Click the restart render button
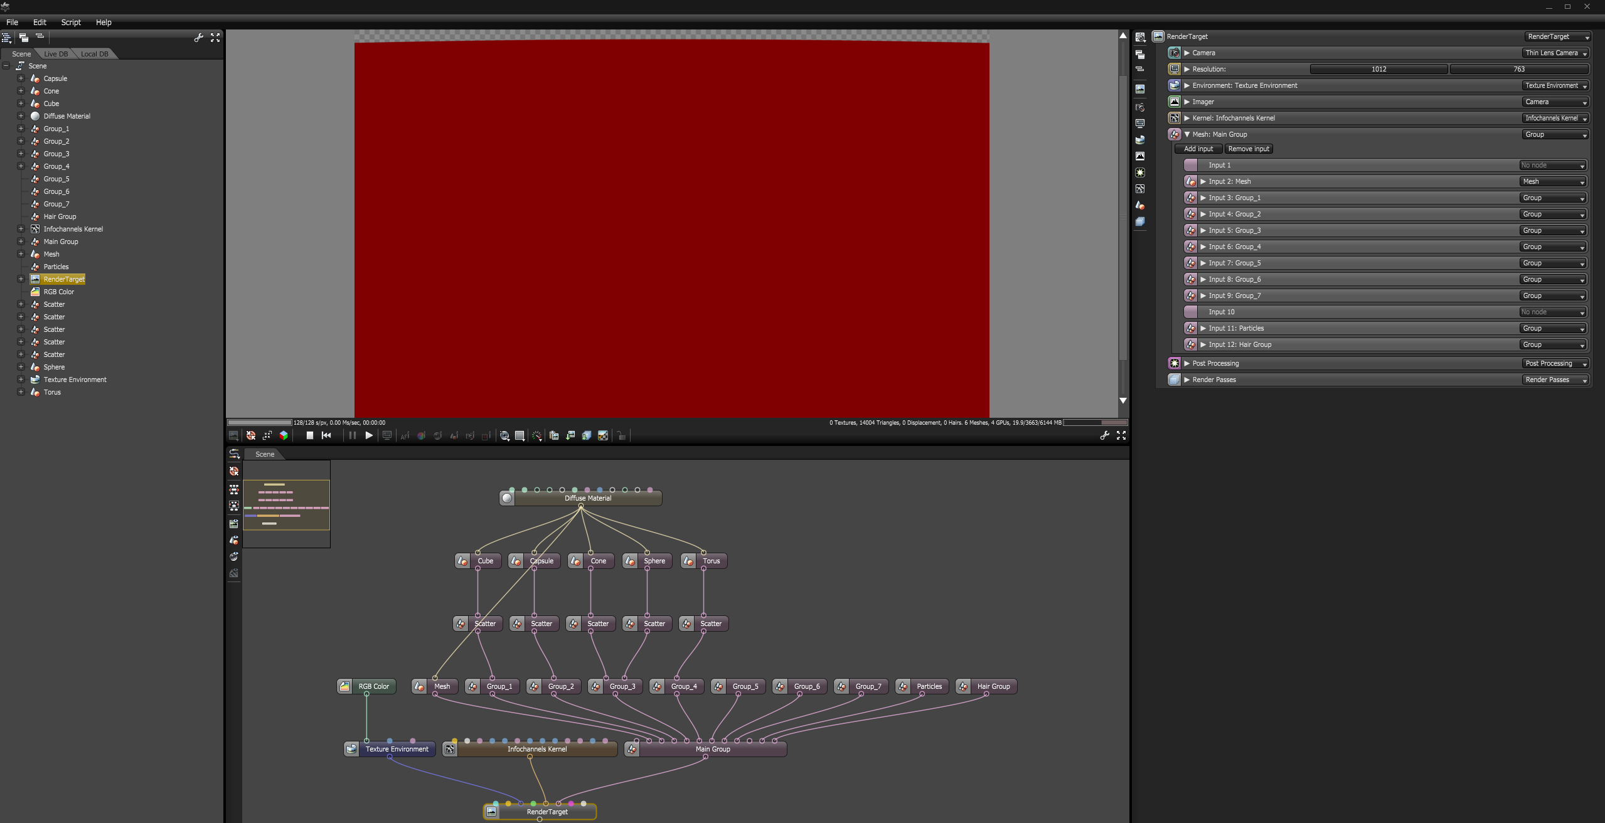The image size is (1605, 823). click(x=326, y=435)
